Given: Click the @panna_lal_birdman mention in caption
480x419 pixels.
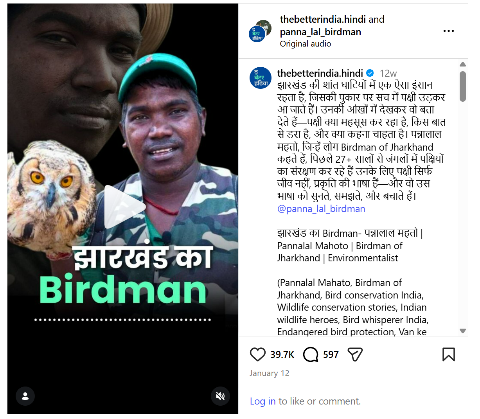Looking at the screenshot, I should click(x=321, y=209).
